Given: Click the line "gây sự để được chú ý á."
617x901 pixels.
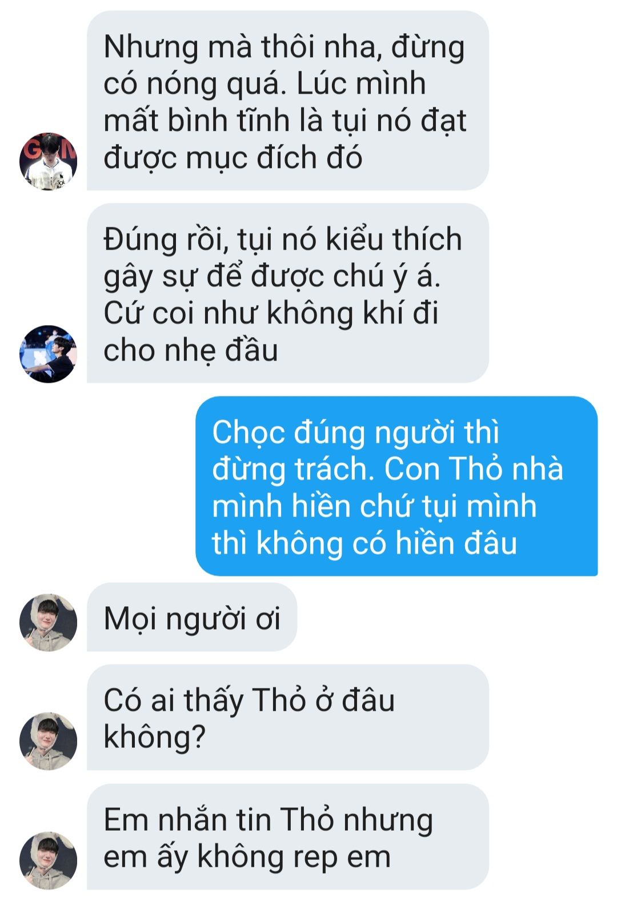Looking at the screenshot, I should tap(273, 277).
